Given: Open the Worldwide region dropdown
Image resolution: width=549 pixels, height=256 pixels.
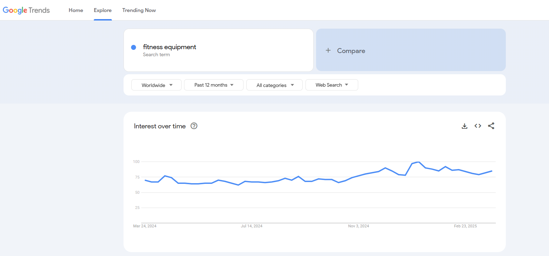Looking at the screenshot, I should pyautogui.click(x=156, y=85).
